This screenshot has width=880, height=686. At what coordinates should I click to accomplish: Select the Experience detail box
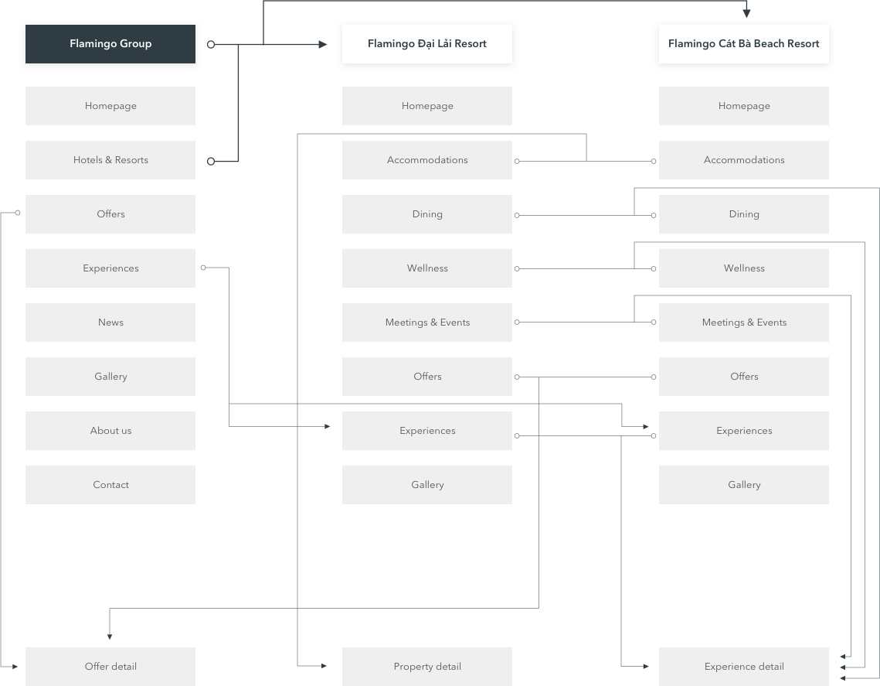coord(743,667)
